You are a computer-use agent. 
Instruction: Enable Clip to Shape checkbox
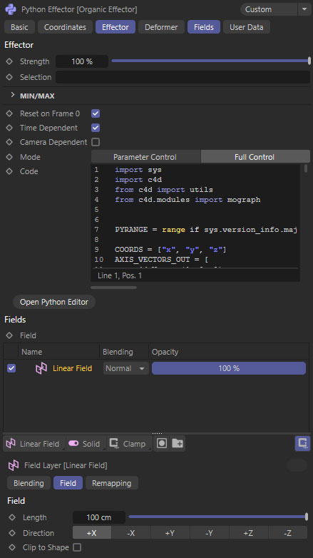[x=77, y=547]
